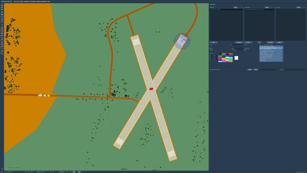Click the Clone button above the triggers list
The height and width of the screenshot is (173, 307).
[x=236, y=8]
